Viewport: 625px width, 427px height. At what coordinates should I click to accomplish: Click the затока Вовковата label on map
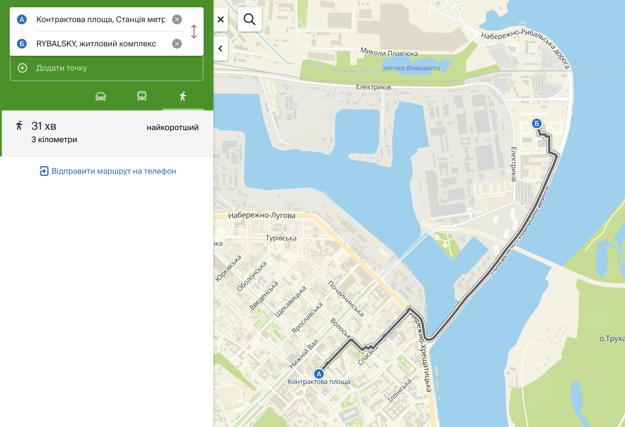[411, 68]
